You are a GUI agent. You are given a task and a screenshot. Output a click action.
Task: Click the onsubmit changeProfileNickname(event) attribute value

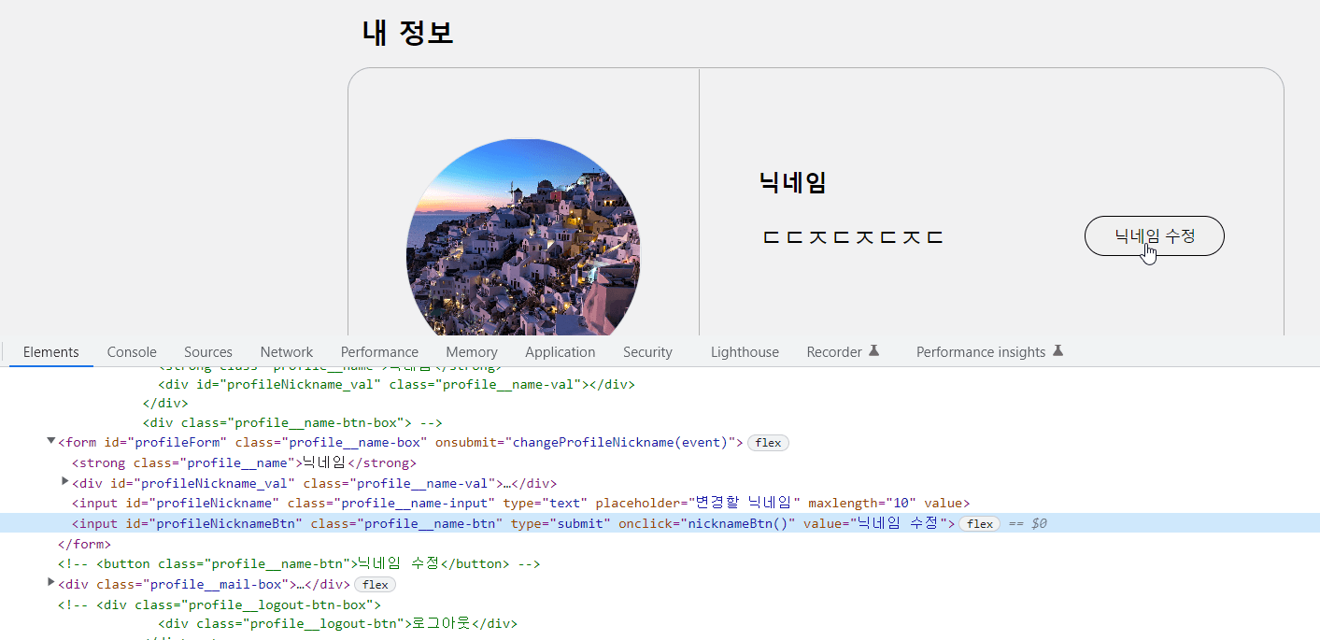(x=624, y=442)
